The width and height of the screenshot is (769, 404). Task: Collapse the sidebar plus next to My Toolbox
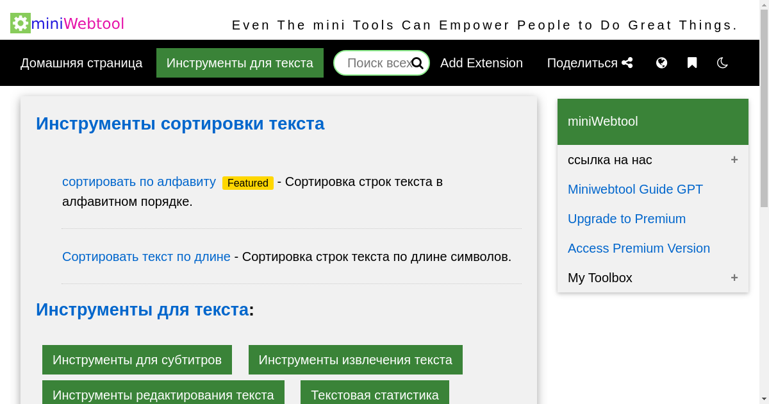click(734, 278)
